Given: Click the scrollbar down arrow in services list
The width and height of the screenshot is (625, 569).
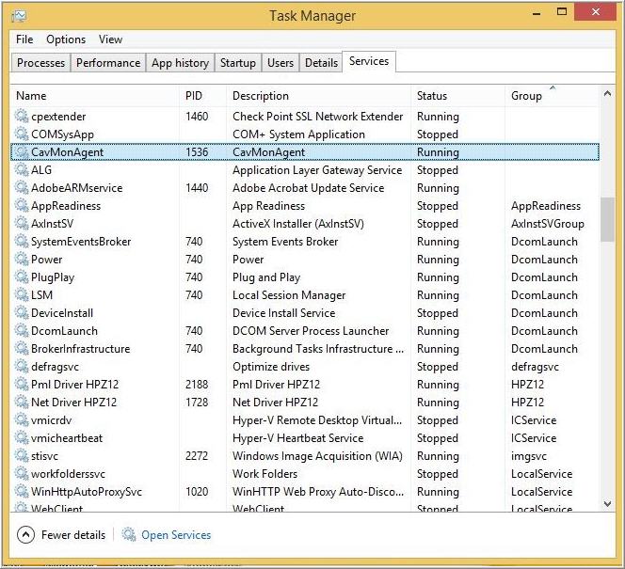Looking at the screenshot, I should (607, 504).
